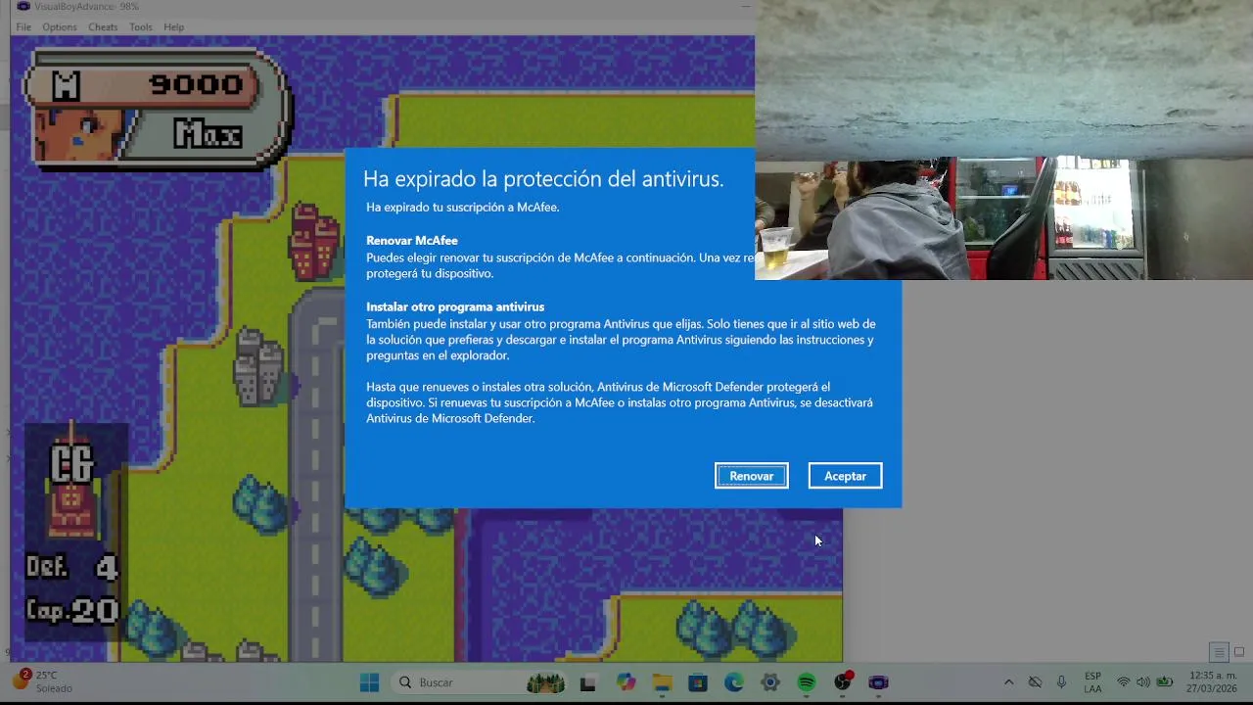Screen dimensions: 1253x705
Task: Open File Explorer from the taskbar
Action: coord(662,682)
